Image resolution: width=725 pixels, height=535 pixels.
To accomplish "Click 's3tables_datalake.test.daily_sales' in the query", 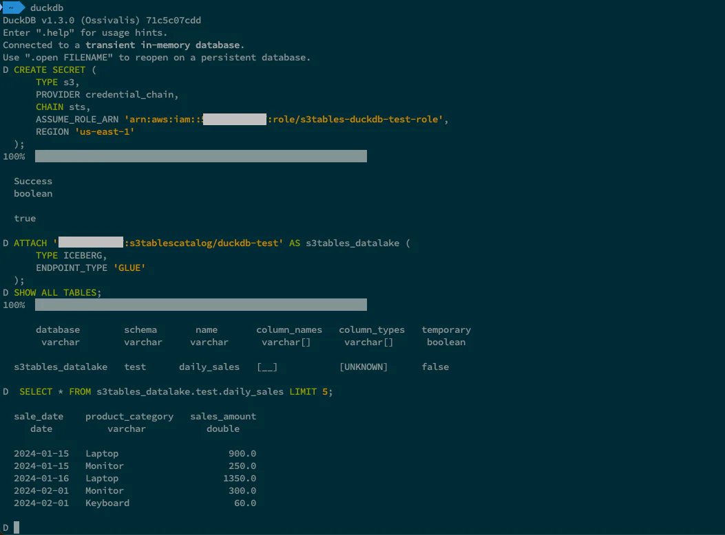I will tap(190, 392).
